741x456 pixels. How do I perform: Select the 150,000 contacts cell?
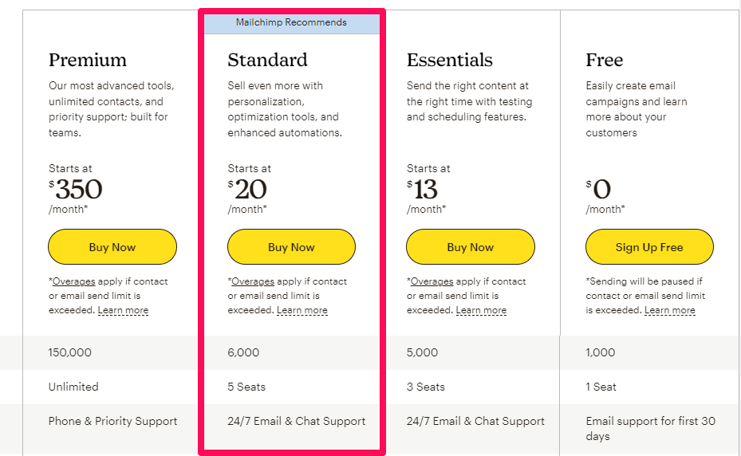pyautogui.click(x=70, y=352)
